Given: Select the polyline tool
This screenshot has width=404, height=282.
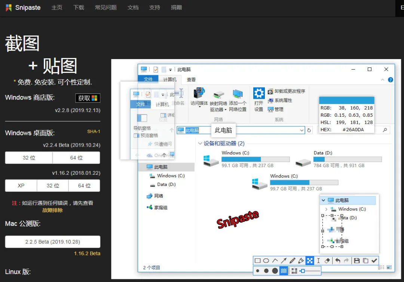Looking at the screenshot, I should pos(275,261).
